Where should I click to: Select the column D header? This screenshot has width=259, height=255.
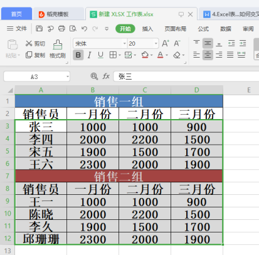[197, 90]
